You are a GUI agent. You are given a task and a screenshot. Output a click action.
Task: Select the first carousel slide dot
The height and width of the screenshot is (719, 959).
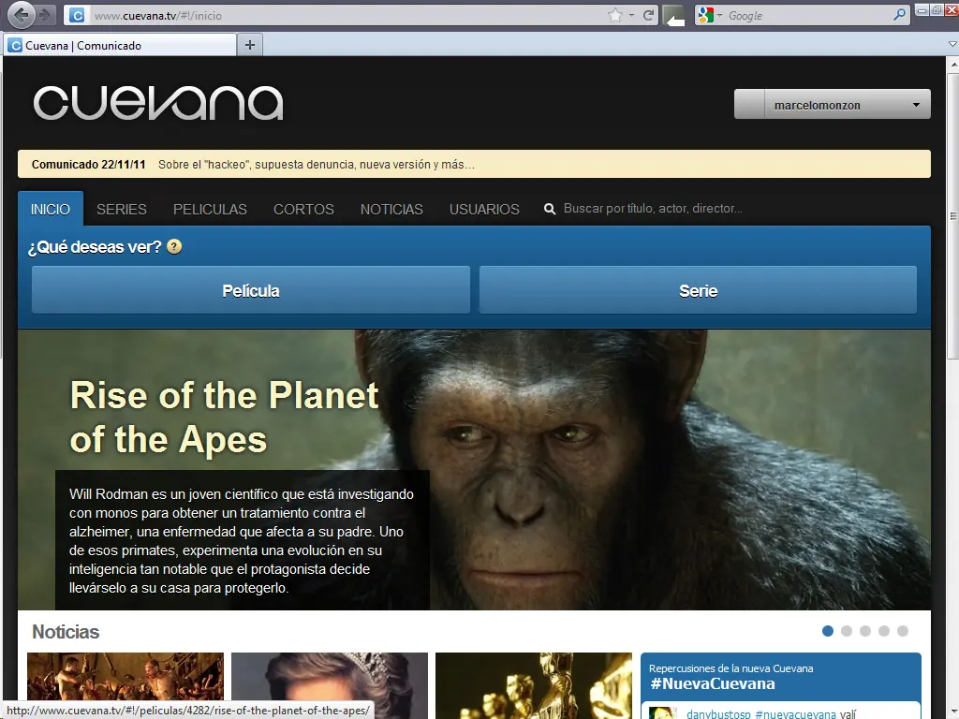[828, 631]
